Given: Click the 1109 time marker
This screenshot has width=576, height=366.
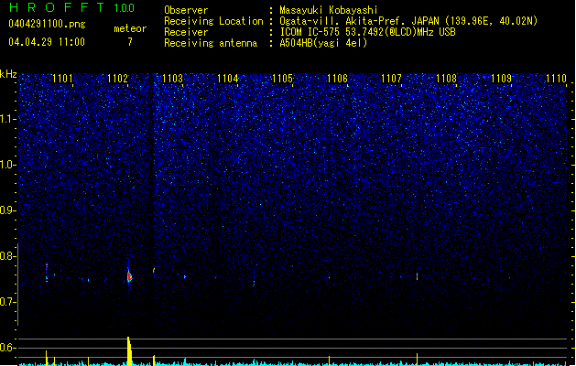Looking at the screenshot, I should [x=501, y=79].
